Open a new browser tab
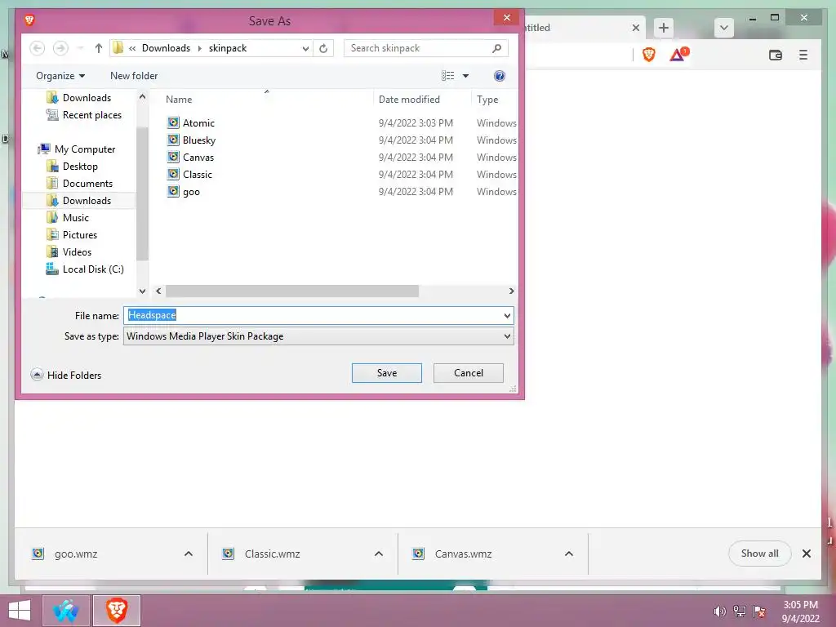Image resolution: width=836 pixels, height=627 pixels. click(x=663, y=28)
